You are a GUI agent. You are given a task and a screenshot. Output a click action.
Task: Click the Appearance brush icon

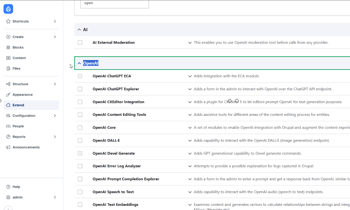[x=8, y=94]
